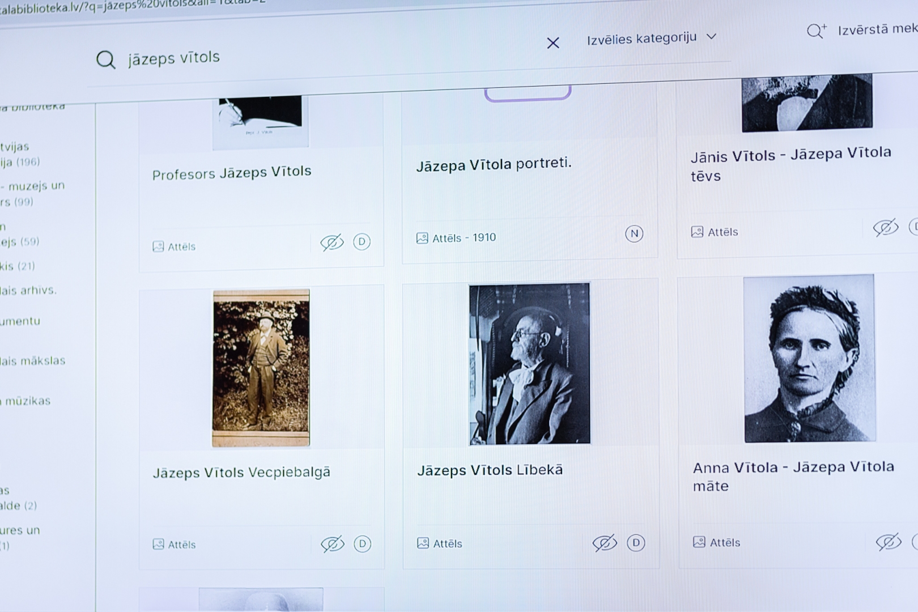This screenshot has width=918, height=612.
Task: Open the Izvēlies kategoriju dropdown
Action: click(651, 38)
